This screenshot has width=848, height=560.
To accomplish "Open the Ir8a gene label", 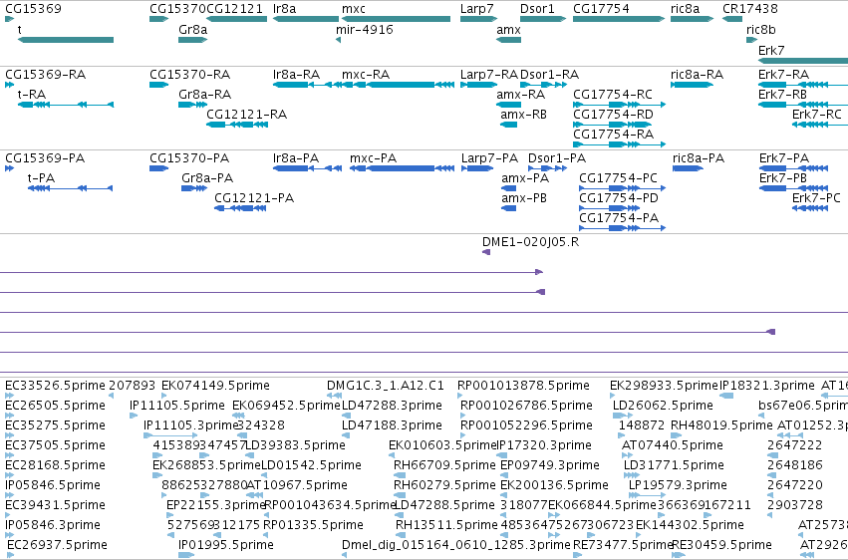I will point(284,9).
